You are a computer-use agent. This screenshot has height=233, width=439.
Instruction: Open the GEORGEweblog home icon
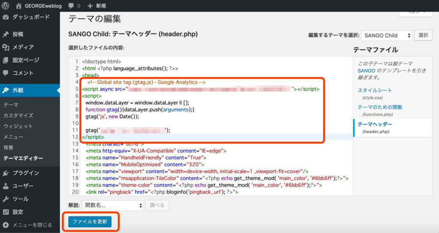pos(19,6)
